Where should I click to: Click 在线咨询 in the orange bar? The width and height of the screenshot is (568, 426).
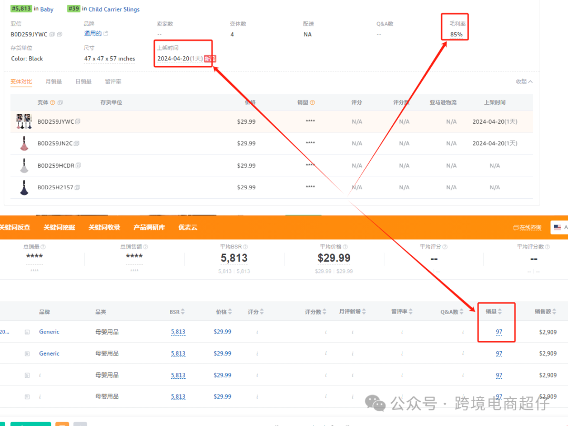click(527, 228)
